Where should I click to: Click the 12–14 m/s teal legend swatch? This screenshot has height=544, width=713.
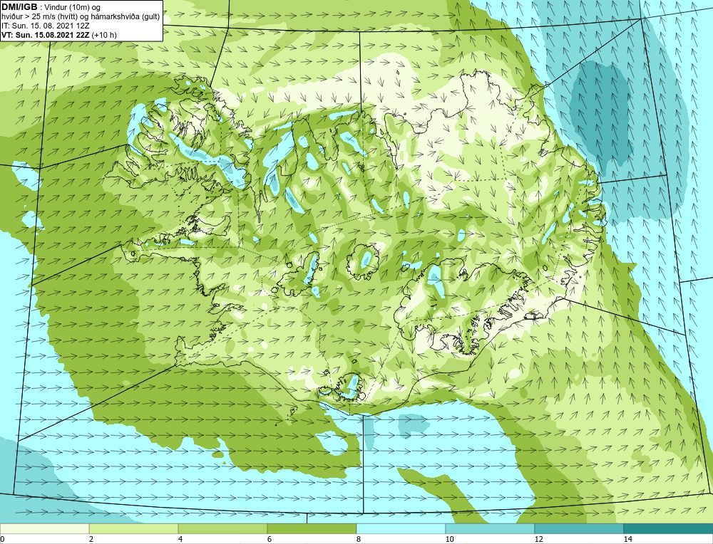[x=579, y=529]
